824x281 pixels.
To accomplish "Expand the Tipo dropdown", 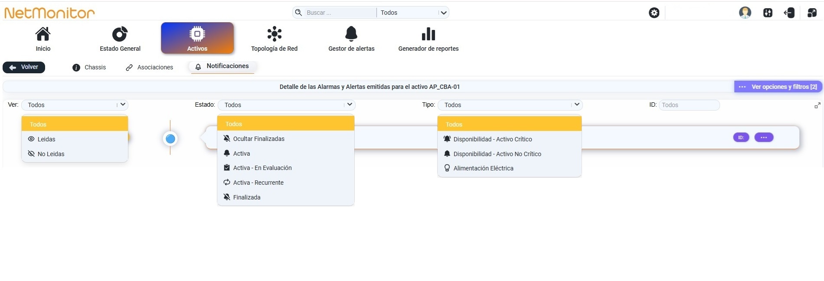I will (510, 105).
